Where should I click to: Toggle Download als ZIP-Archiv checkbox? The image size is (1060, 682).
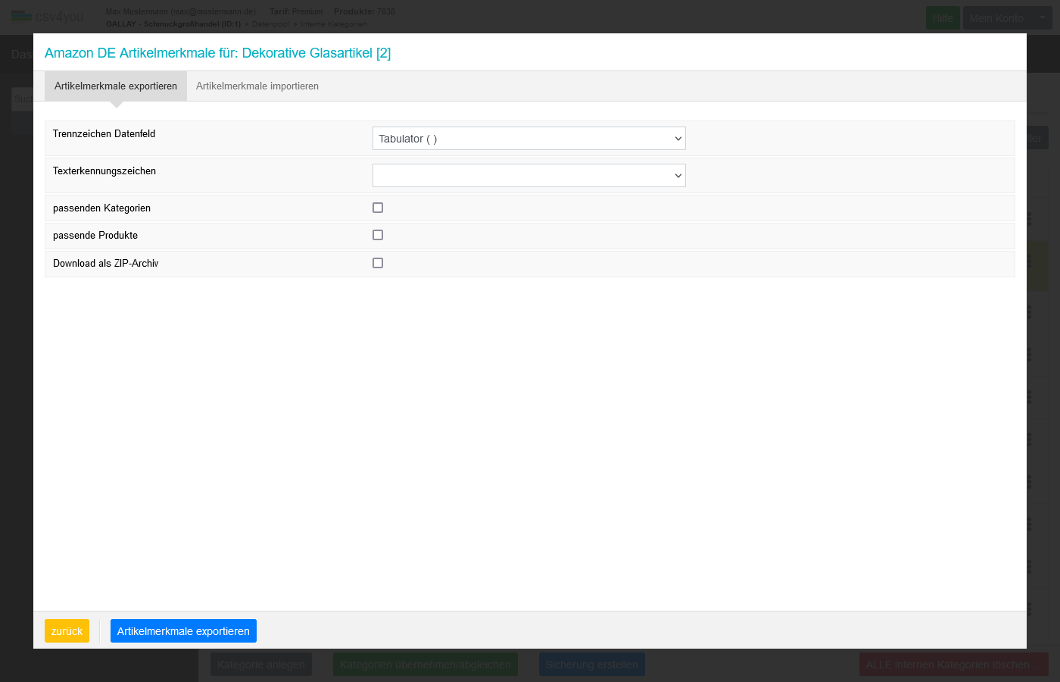(378, 263)
